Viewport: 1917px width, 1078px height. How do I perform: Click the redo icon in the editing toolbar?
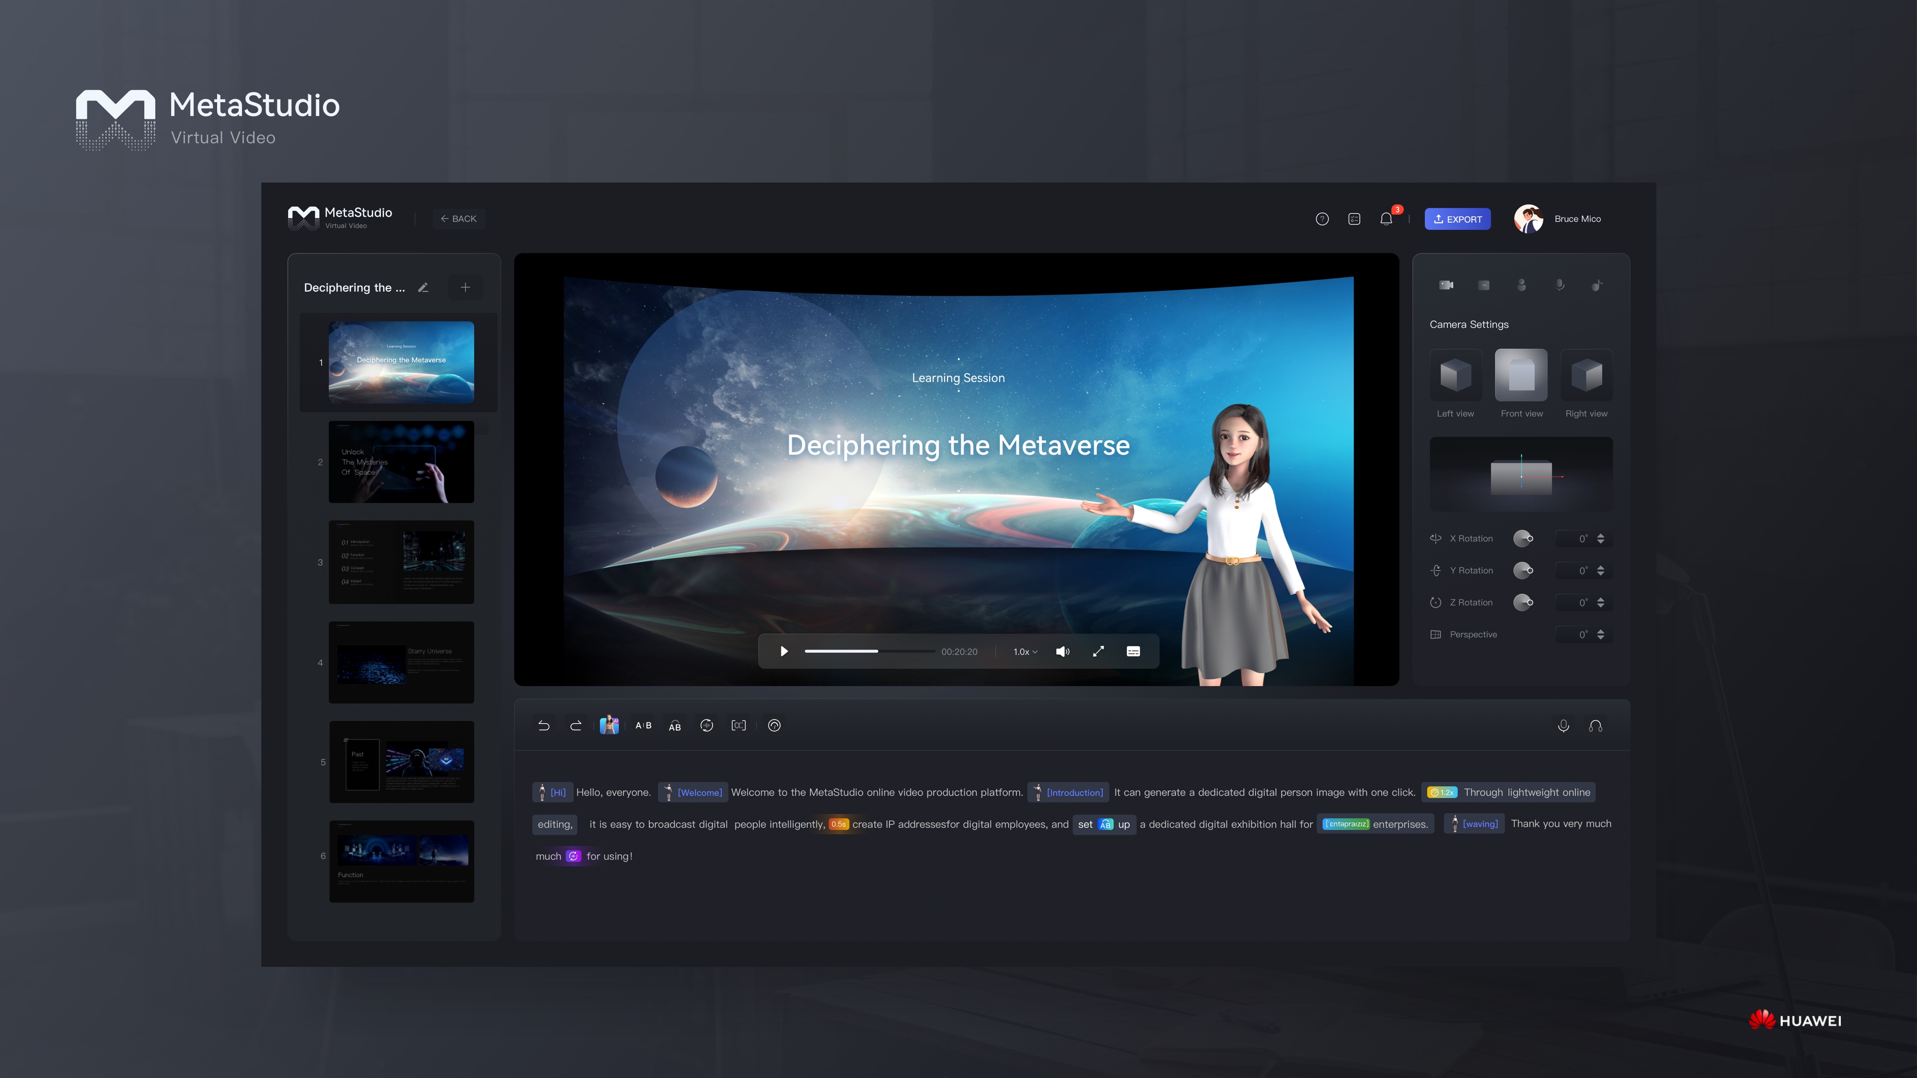[x=575, y=725]
